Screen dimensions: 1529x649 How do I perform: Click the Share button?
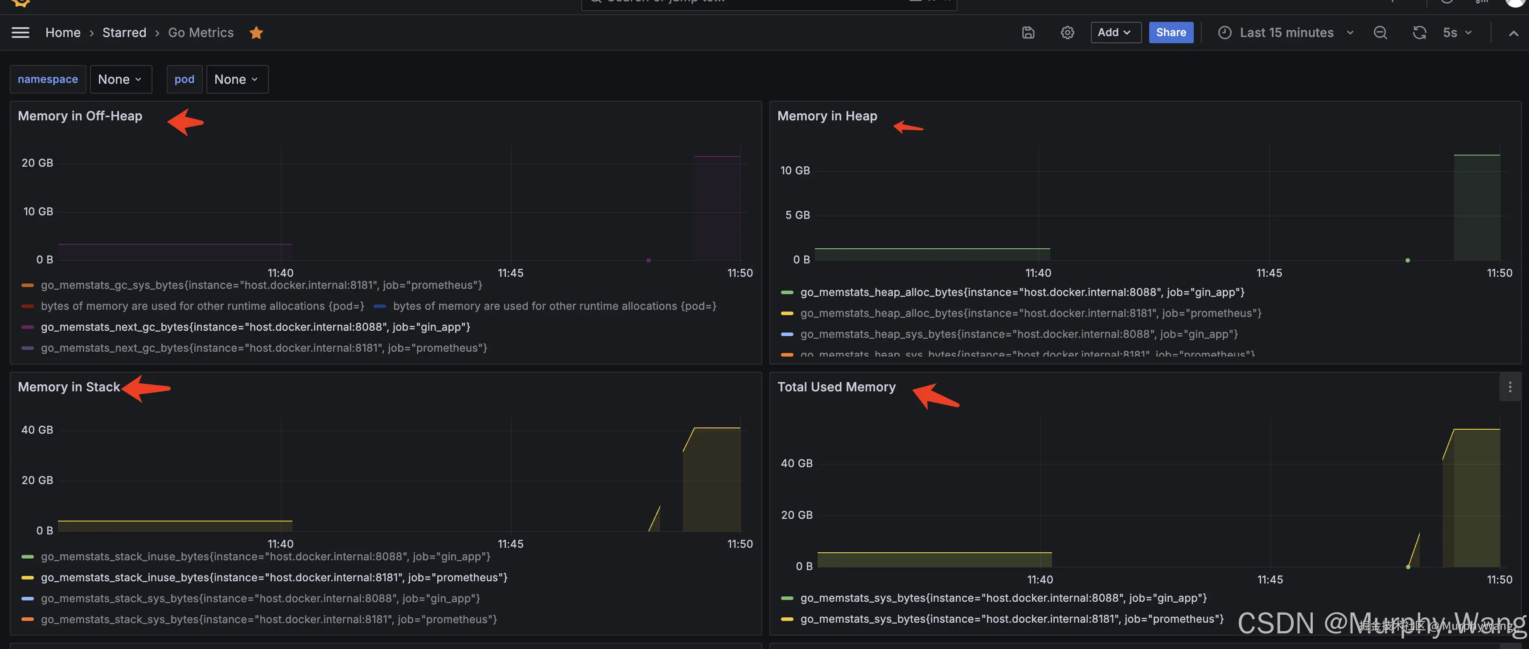(x=1171, y=33)
